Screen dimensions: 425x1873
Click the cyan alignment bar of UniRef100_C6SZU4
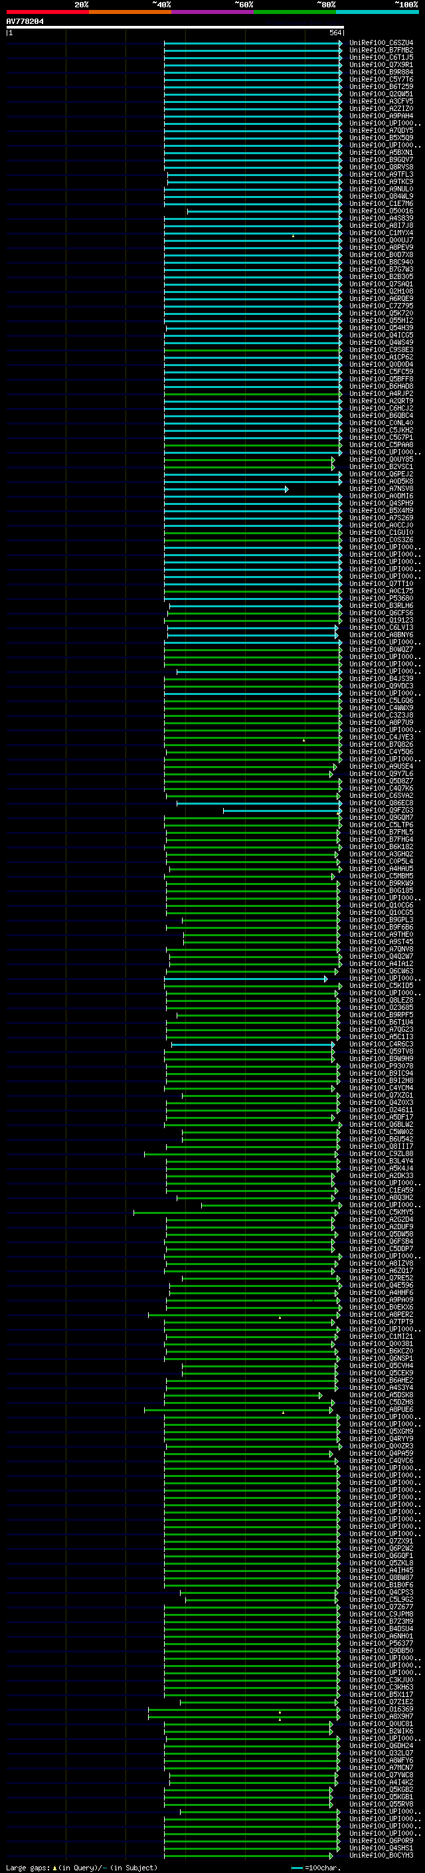(253, 43)
